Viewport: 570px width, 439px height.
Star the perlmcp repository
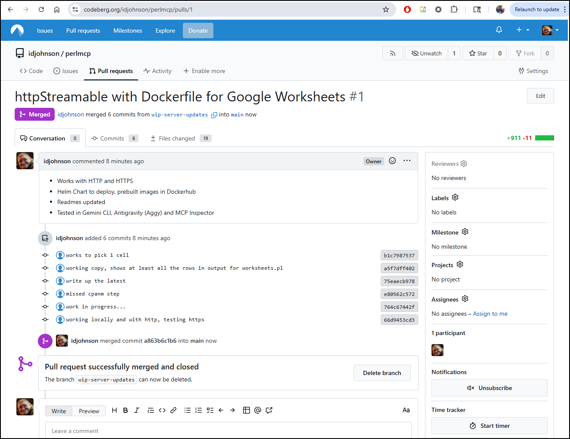(478, 53)
